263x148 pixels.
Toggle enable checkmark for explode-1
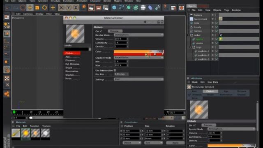(x=217, y=51)
